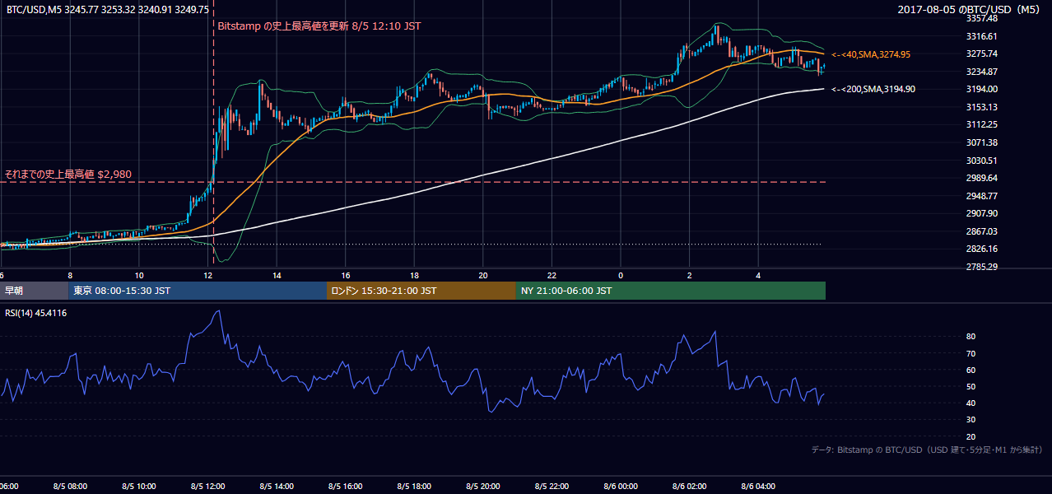Select the 40 SMA 3274.95 label
1052x494 pixels.
click(x=871, y=54)
